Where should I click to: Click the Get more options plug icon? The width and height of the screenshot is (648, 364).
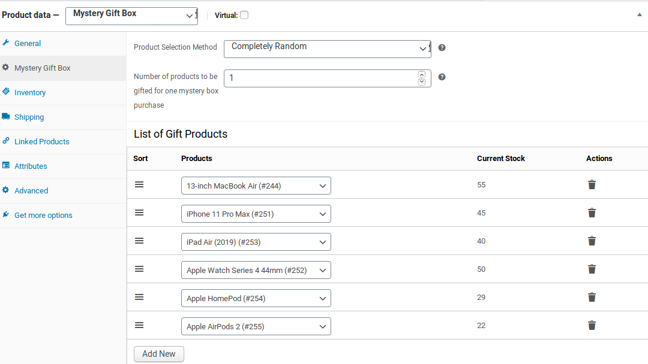pyautogui.click(x=6, y=214)
